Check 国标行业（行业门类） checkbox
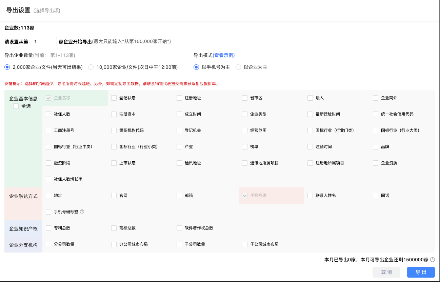 click(310, 130)
